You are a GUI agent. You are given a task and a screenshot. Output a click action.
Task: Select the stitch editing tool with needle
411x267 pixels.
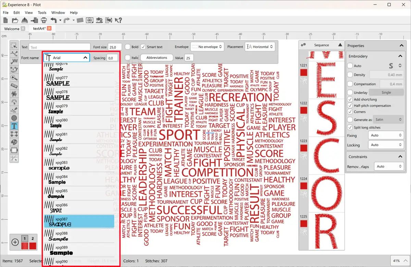pyautogui.click(x=14, y=61)
